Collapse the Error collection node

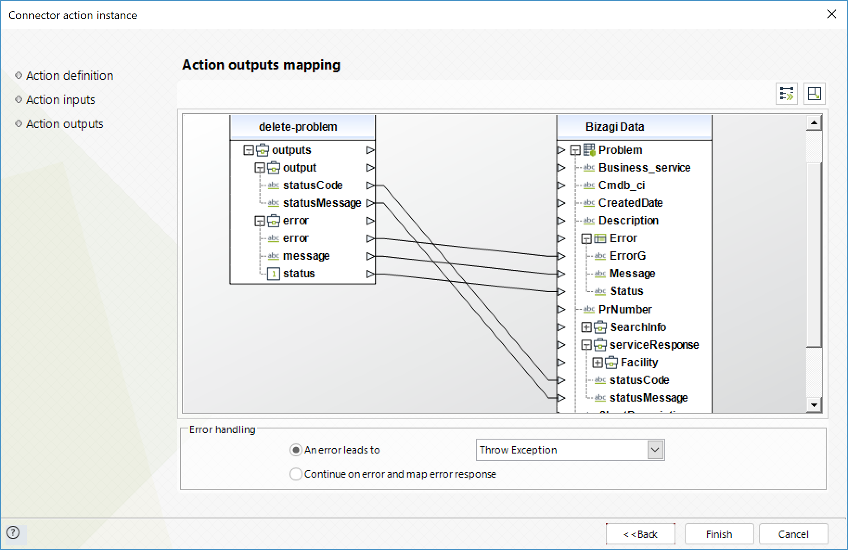tap(586, 238)
